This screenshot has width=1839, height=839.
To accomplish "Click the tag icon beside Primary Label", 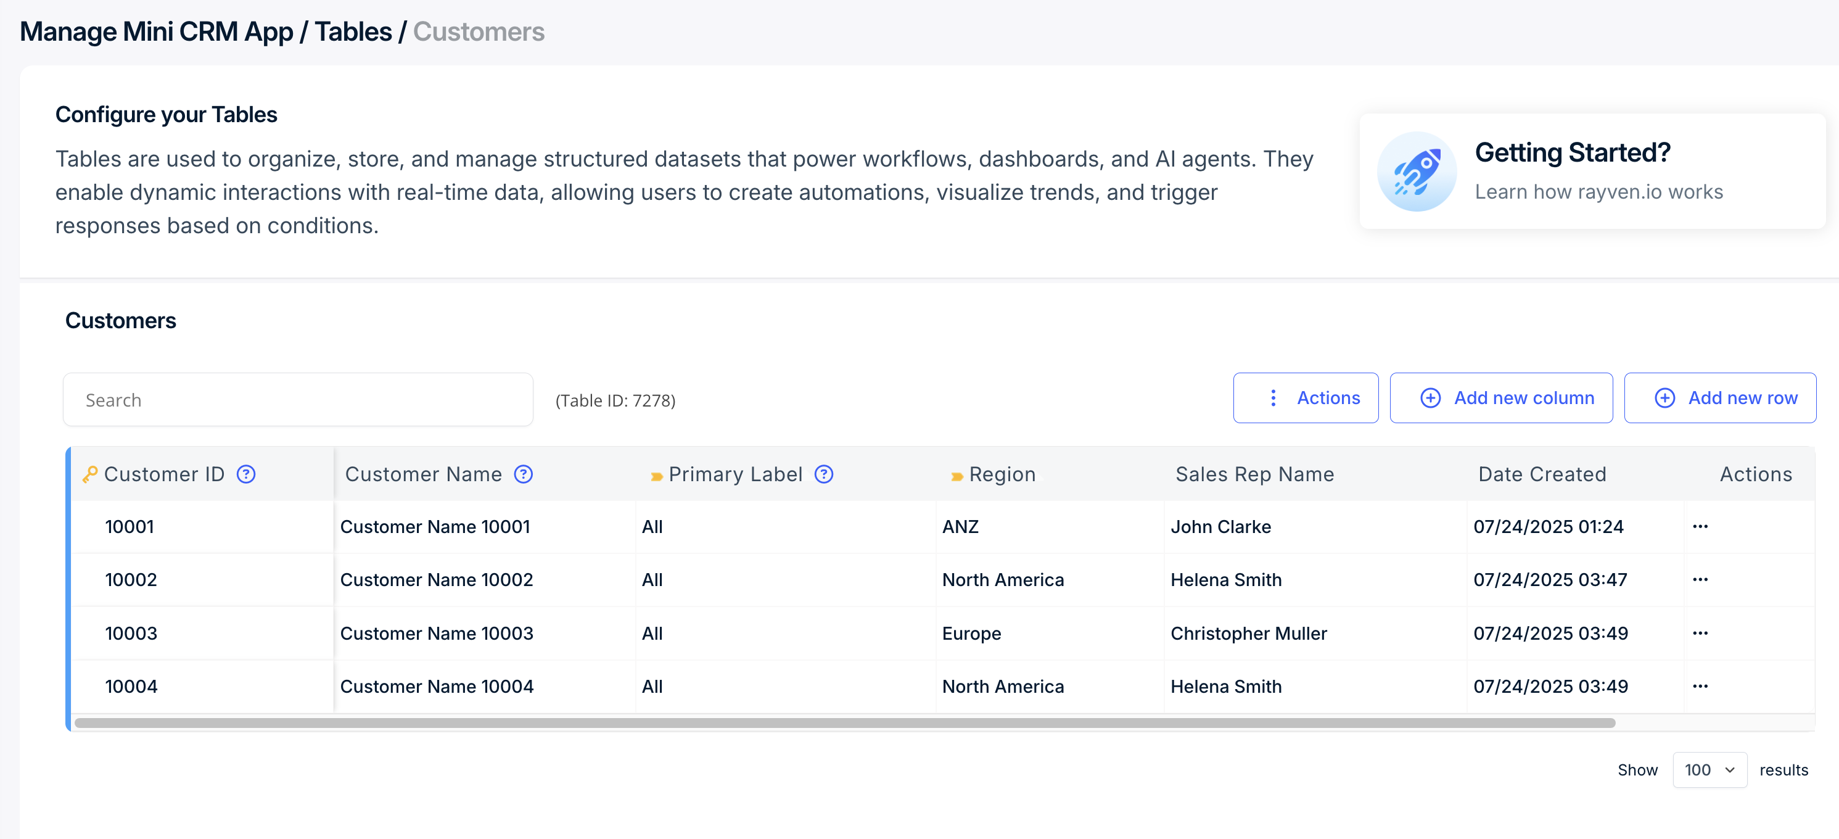I will 656,476.
